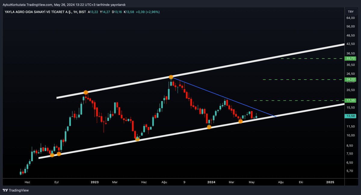Image resolution: width=361 pixels, height=195 pixels.
Task: Click the 56,00 price axis label
Action: click(x=350, y=26)
